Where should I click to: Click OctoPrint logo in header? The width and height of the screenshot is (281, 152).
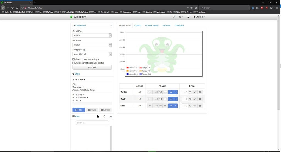[78, 17]
